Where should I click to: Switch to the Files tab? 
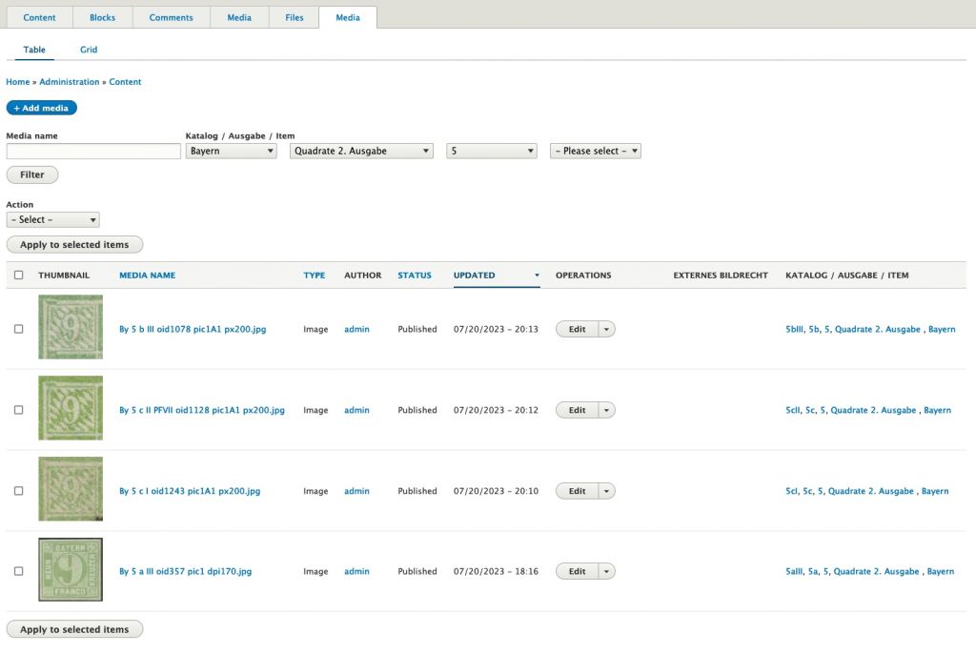295,17
